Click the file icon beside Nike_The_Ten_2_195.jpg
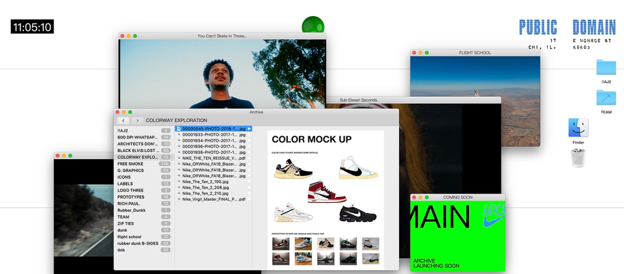The width and height of the screenshot is (624, 274). 179,182
